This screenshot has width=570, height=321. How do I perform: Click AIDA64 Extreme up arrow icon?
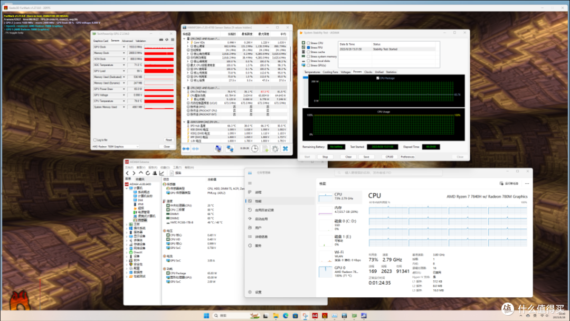click(x=141, y=173)
